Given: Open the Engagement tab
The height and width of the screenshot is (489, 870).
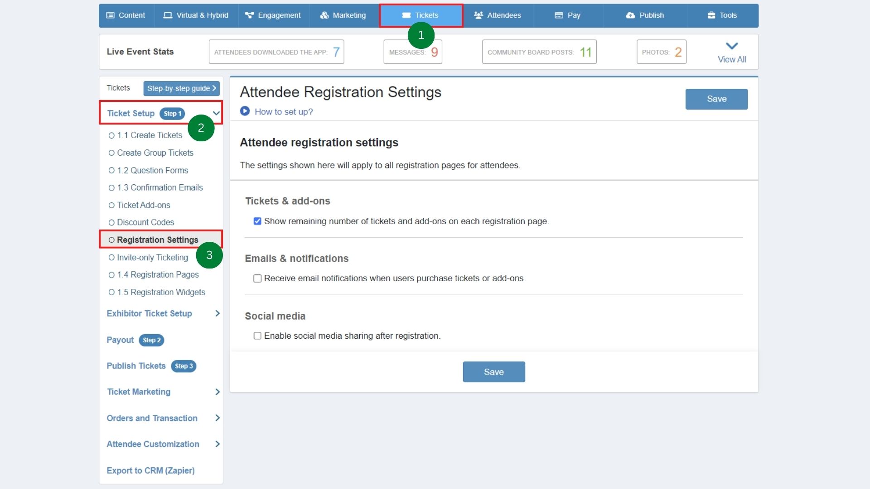Looking at the screenshot, I should point(274,15).
